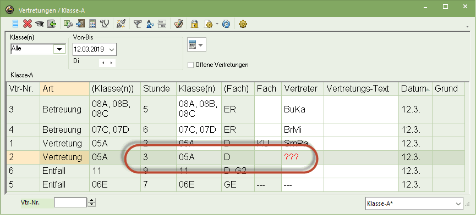
Task: Click the A-Z sort icon
Action: (x=150, y=24)
